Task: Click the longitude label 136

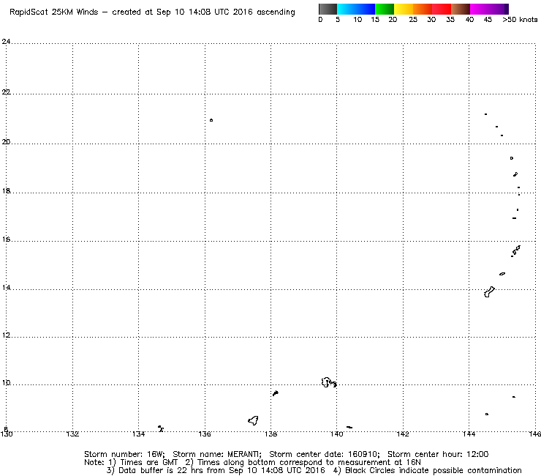Action: pos(205,434)
